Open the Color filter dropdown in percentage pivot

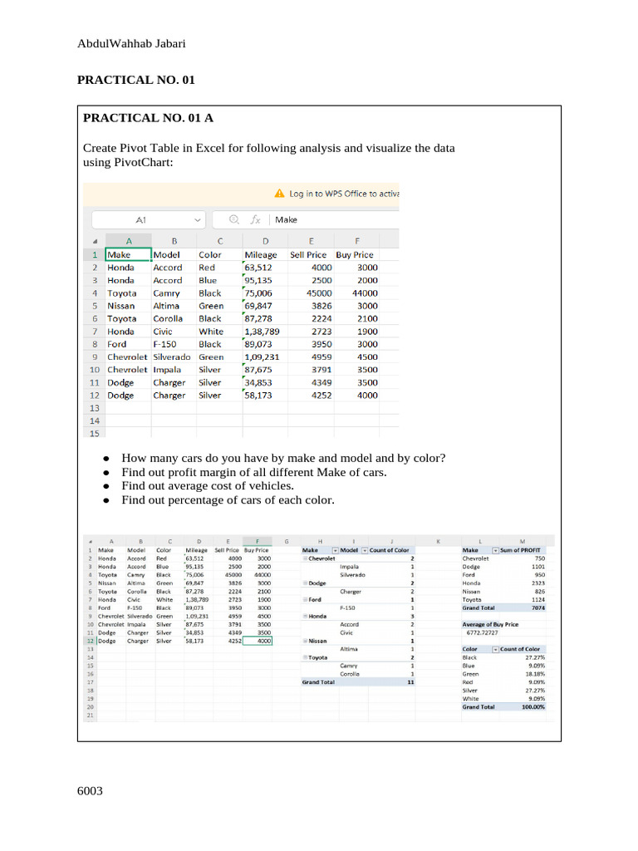495,650
